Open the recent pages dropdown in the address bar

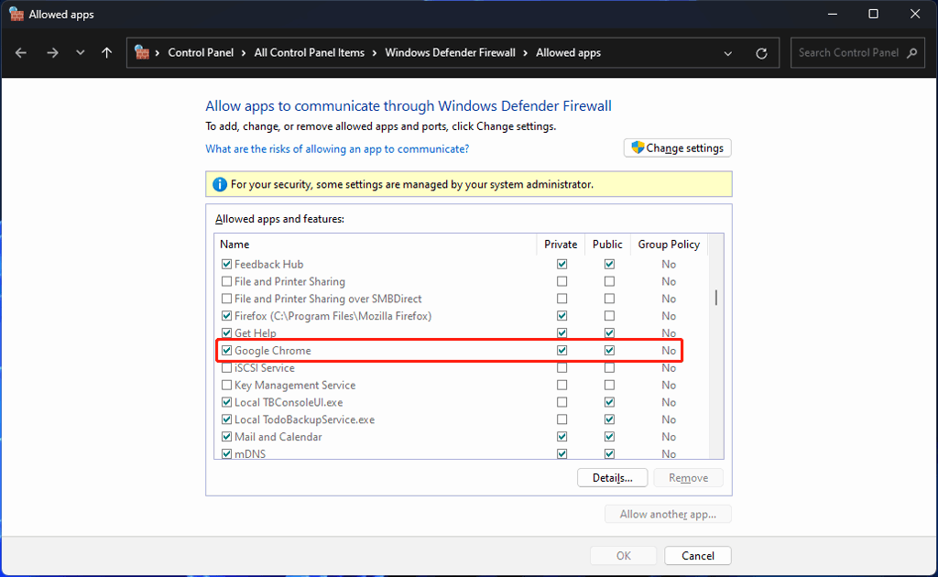tap(727, 52)
